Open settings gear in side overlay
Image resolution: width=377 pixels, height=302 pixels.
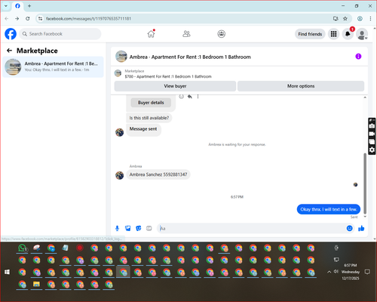pyautogui.click(x=372, y=150)
